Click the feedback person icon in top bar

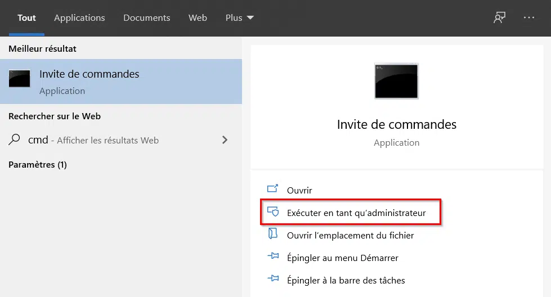(499, 17)
